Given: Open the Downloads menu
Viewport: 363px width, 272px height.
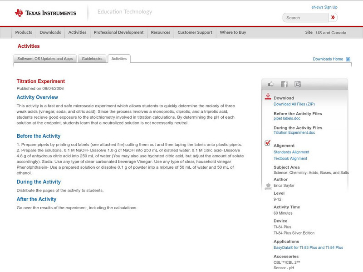Looking at the screenshot, I should (50, 32).
